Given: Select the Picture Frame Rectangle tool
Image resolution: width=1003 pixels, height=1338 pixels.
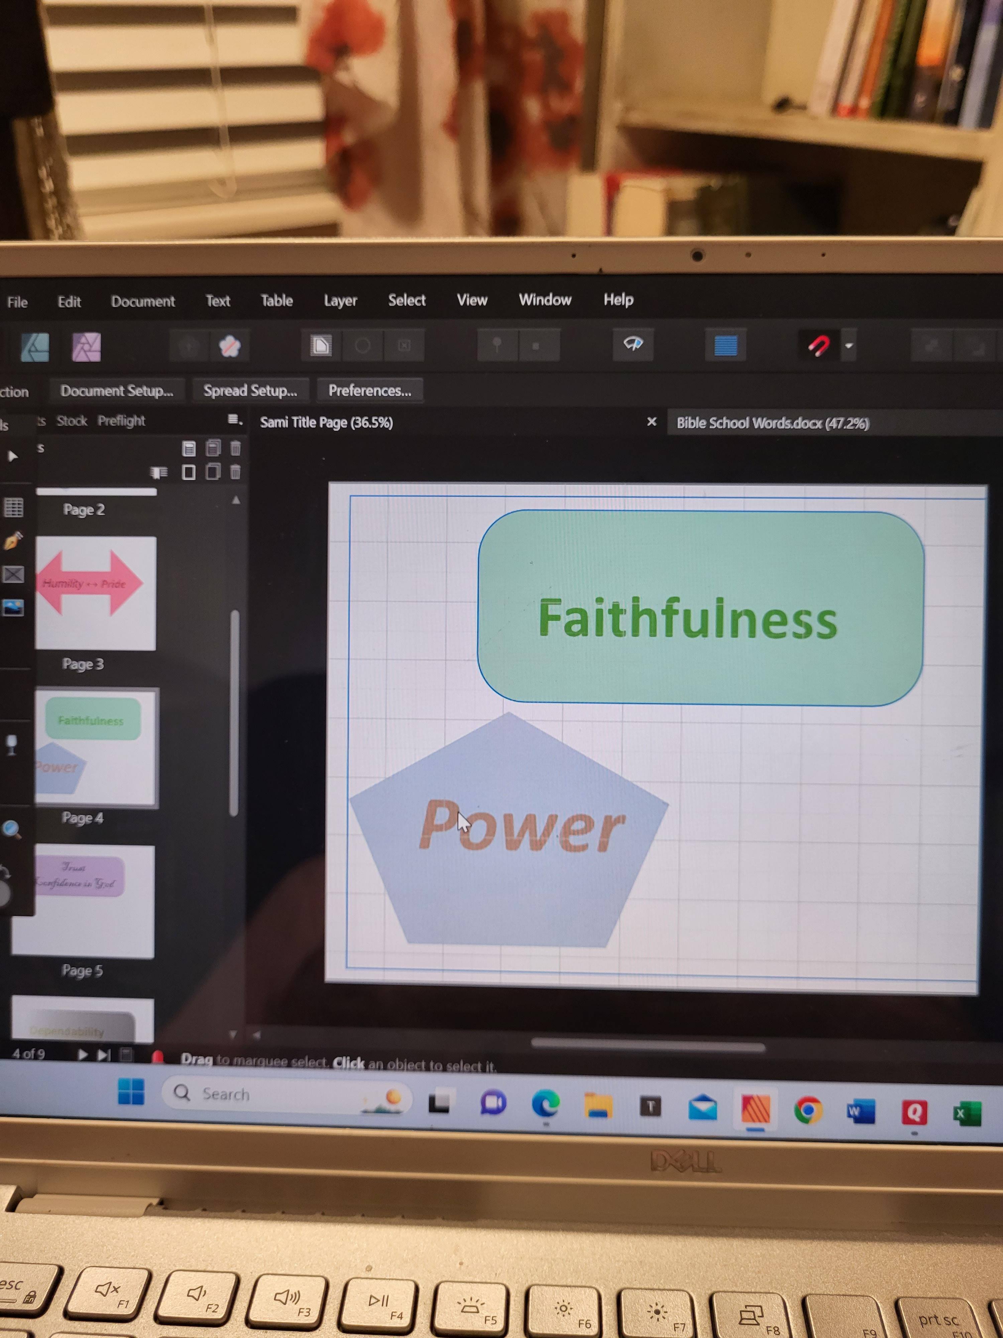Looking at the screenshot, I should (x=13, y=574).
